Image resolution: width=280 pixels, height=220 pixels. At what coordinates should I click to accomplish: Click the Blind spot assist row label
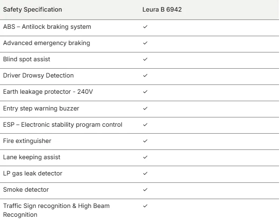[27, 59]
